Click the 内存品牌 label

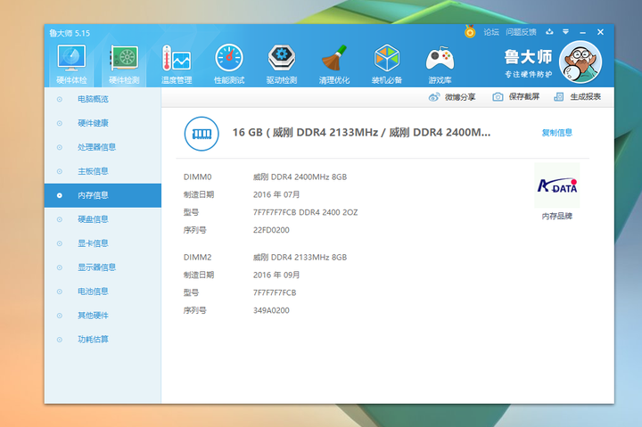(x=556, y=216)
